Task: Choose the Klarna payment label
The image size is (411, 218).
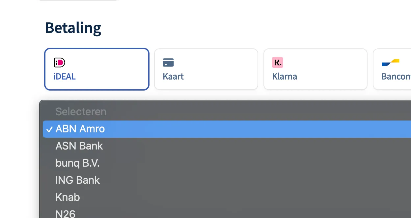Action: (x=285, y=76)
